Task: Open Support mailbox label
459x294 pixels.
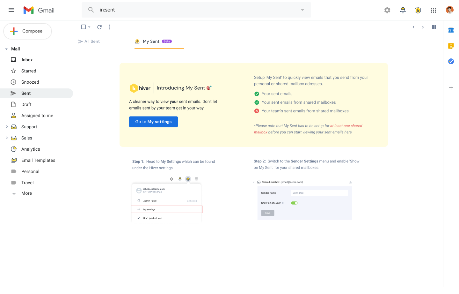Action: tap(29, 127)
